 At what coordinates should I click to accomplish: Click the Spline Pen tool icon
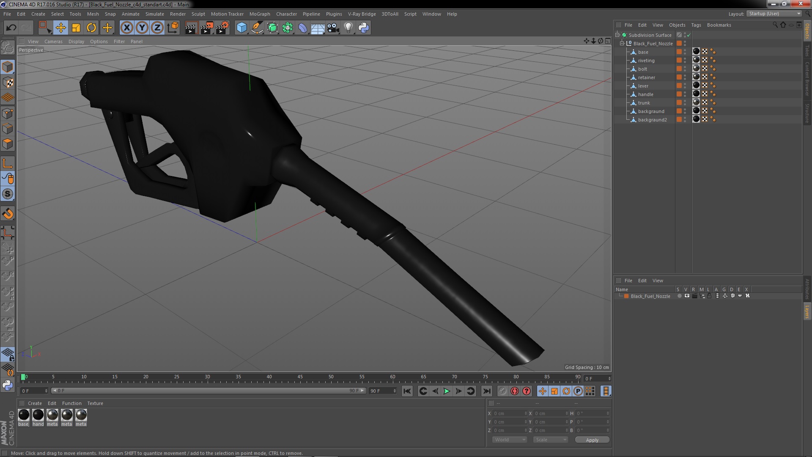coord(257,28)
